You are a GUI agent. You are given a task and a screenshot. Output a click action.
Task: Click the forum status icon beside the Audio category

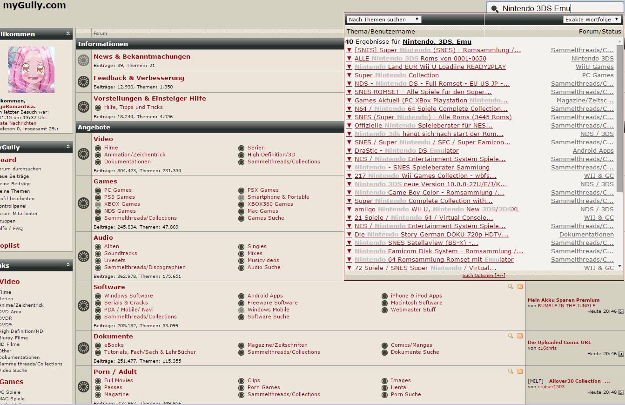tap(83, 256)
